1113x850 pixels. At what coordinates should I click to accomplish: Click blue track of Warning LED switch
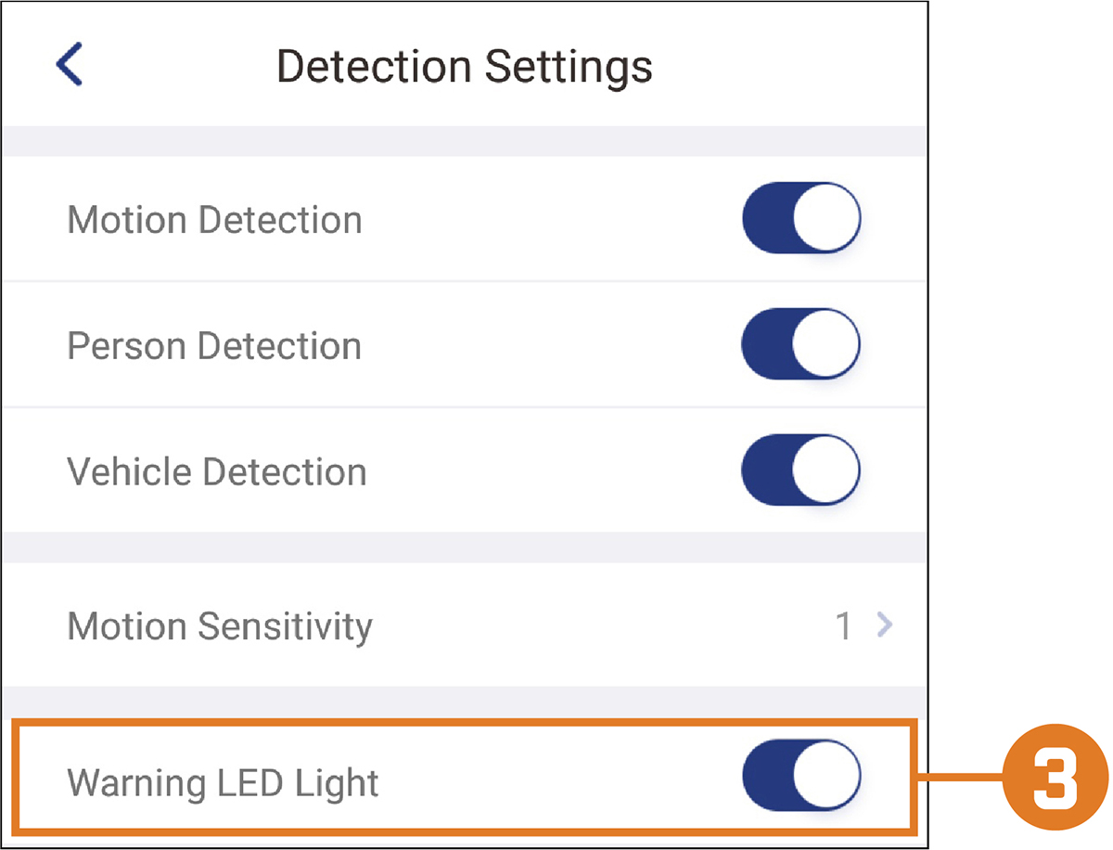[x=768, y=774]
